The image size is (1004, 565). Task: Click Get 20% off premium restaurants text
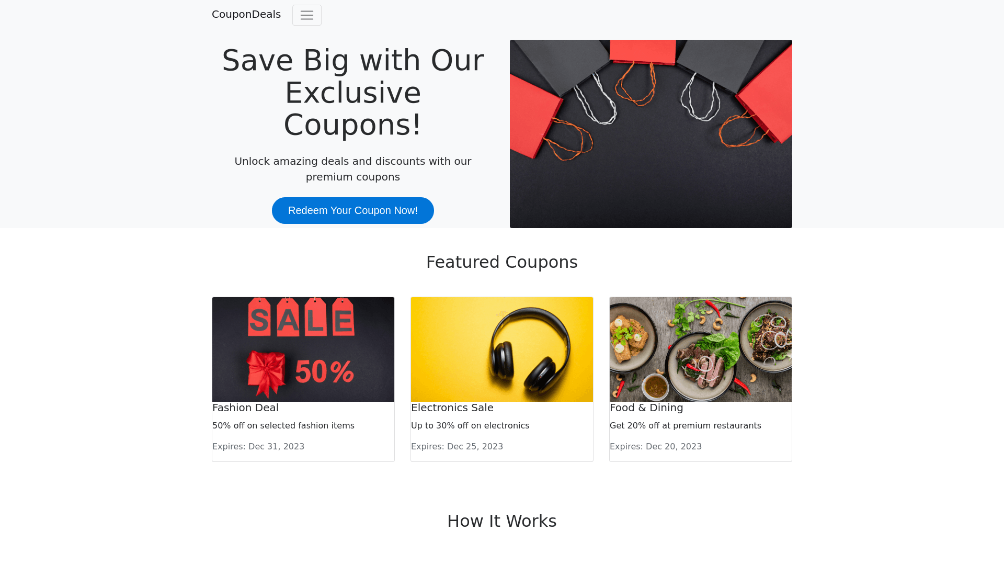tap(686, 426)
